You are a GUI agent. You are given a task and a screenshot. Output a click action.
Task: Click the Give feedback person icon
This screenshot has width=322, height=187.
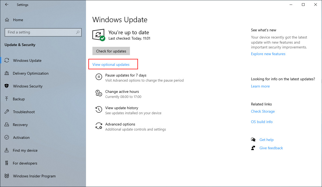(253, 148)
